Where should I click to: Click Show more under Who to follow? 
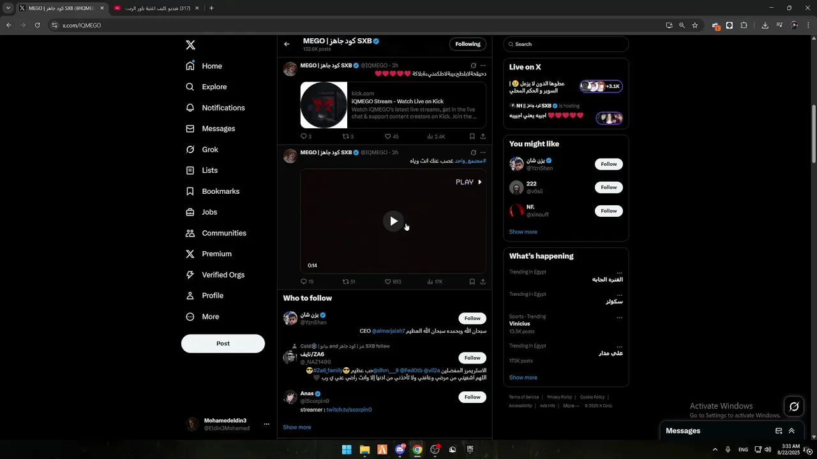[297, 427]
